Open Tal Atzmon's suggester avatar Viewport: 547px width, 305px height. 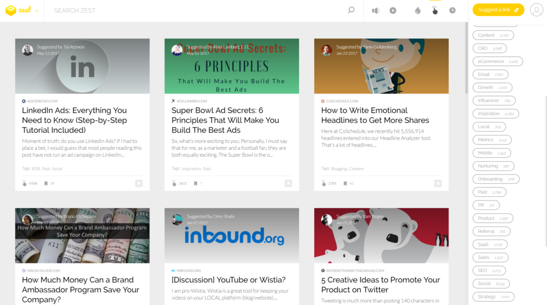tap(28, 50)
